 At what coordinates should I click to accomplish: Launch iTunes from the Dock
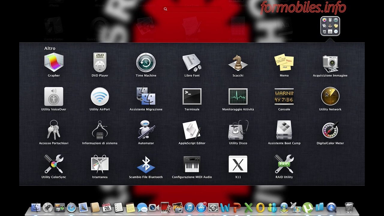(189, 207)
